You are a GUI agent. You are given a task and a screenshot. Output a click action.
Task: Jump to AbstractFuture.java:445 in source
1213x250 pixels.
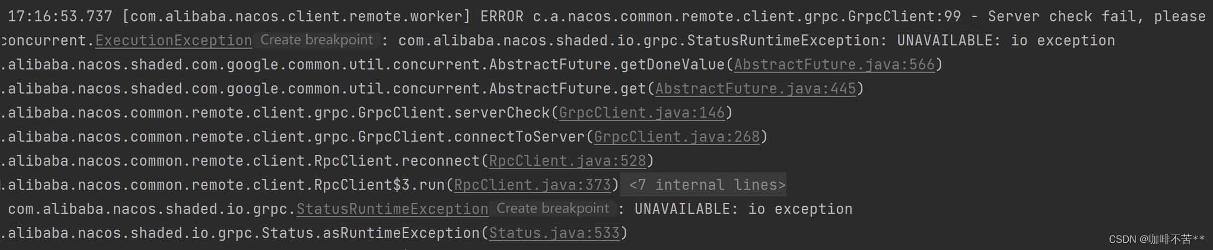755,89
